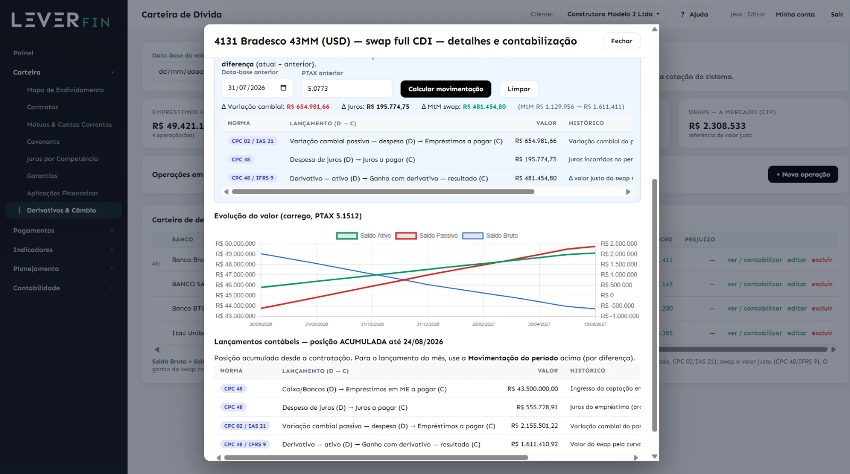Screen dimensions: 850x474
Task: Click left arrow of accumulated entries scrollbar
Action: (x=218, y=458)
